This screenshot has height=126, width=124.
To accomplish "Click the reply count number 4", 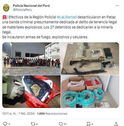I will point(9,124).
